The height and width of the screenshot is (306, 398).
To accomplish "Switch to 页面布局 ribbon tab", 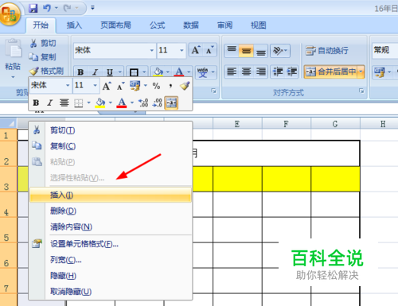I will (x=115, y=25).
